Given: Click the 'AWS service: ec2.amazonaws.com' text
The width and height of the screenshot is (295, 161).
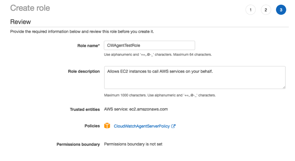Looking at the screenshot, I should coord(136,109).
